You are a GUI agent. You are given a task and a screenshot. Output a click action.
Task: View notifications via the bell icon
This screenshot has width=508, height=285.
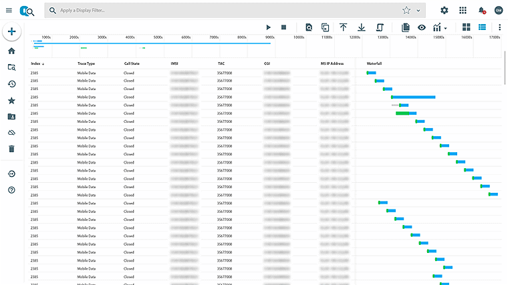(x=482, y=11)
